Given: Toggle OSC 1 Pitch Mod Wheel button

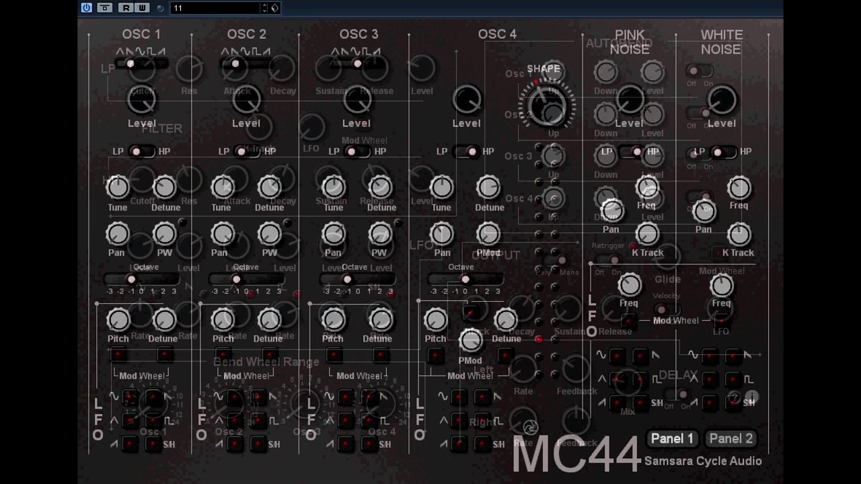Looking at the screenshot, I should 118,355.
